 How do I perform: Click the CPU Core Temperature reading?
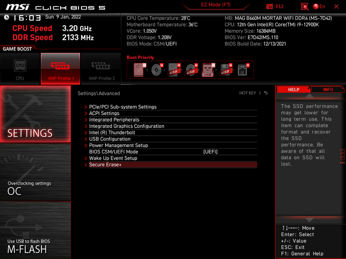(158, 18)
